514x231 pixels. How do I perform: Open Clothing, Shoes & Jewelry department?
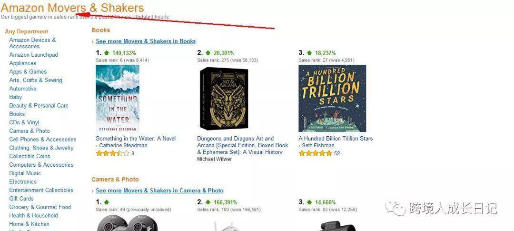(41, 148)
